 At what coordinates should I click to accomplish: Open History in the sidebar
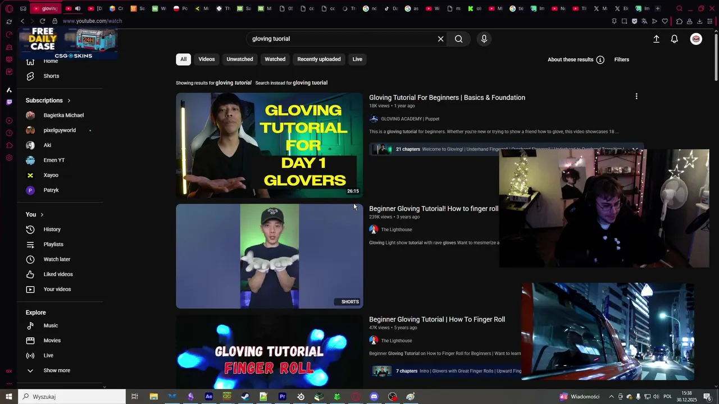click(52, 229)
